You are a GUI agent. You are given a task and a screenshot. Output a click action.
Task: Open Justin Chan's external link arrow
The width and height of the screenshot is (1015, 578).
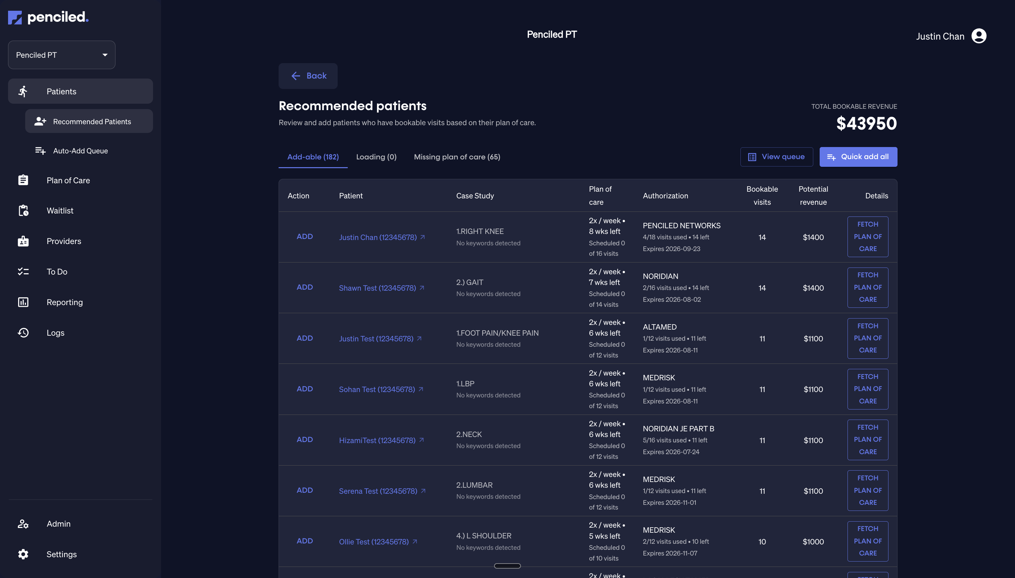[x=422, y=237]
